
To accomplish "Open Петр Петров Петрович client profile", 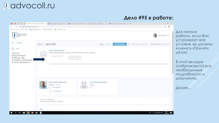I will [x=98, y=82].
